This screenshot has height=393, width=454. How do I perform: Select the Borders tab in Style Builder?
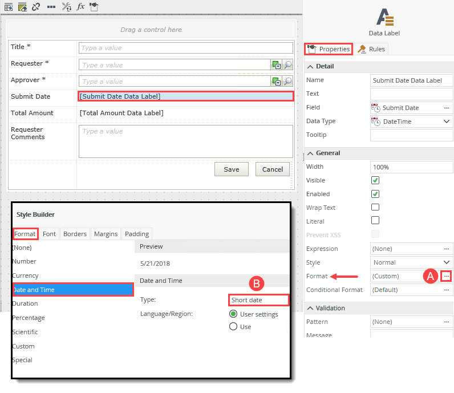(x=75, y=234)
